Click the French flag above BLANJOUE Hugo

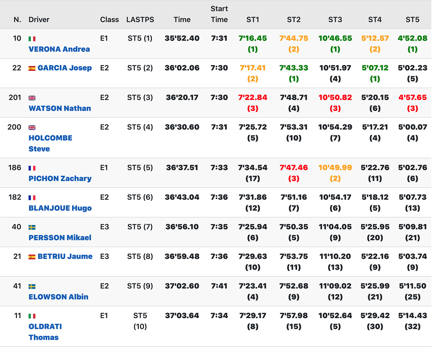click(x=32, y=198)
